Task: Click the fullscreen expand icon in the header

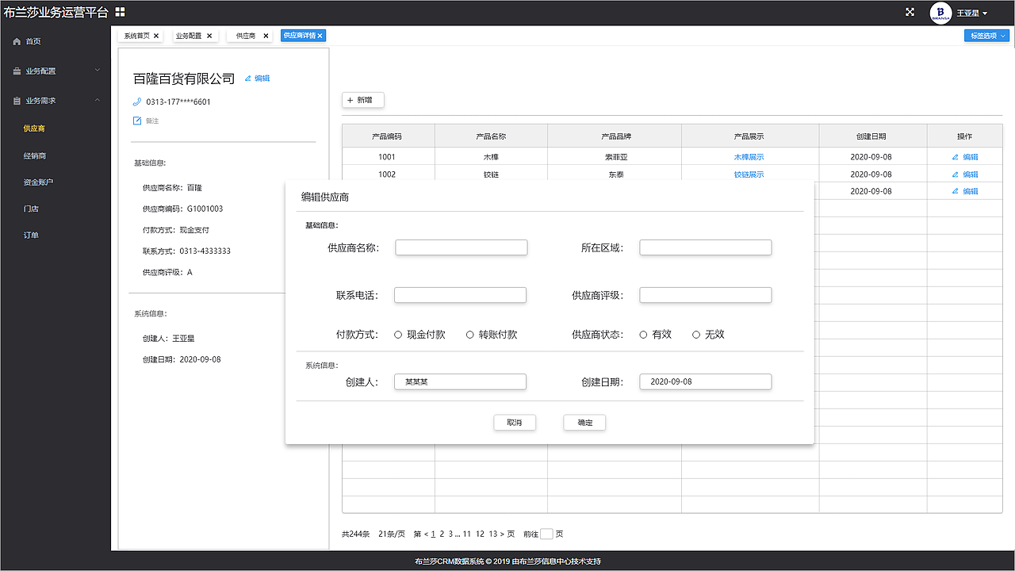Action: pos(908,12)
